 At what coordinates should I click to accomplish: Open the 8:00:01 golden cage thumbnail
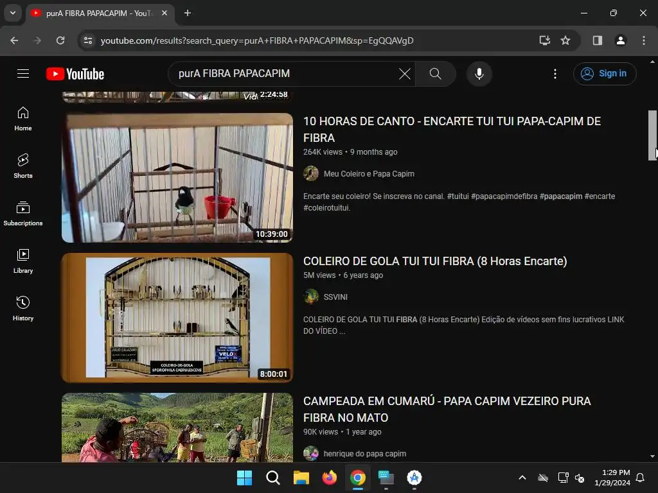tap(177, 317)
